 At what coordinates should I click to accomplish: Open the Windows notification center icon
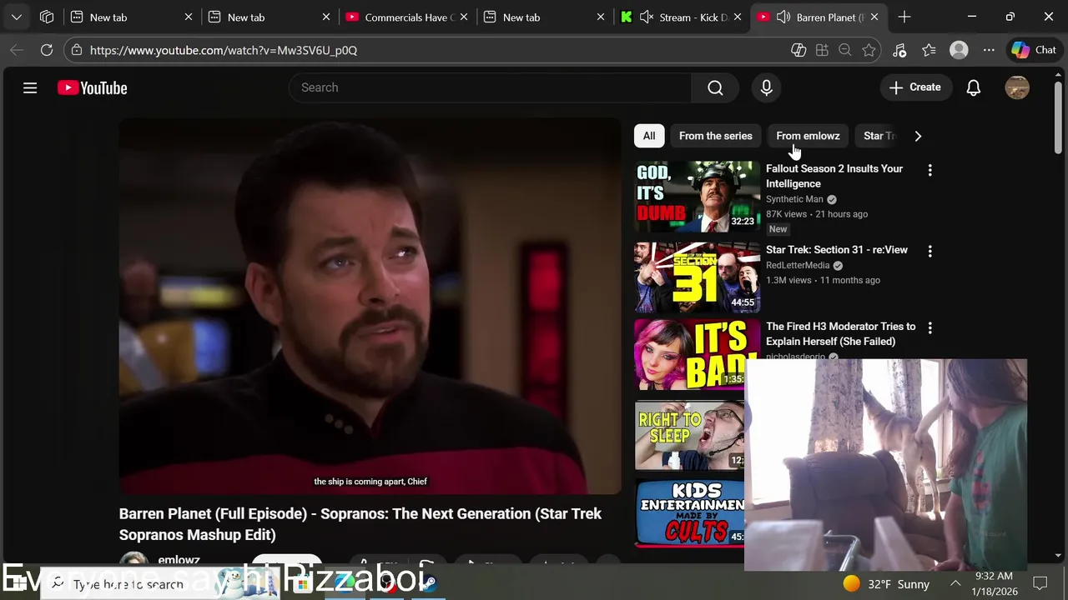(x=1040, y=583)
